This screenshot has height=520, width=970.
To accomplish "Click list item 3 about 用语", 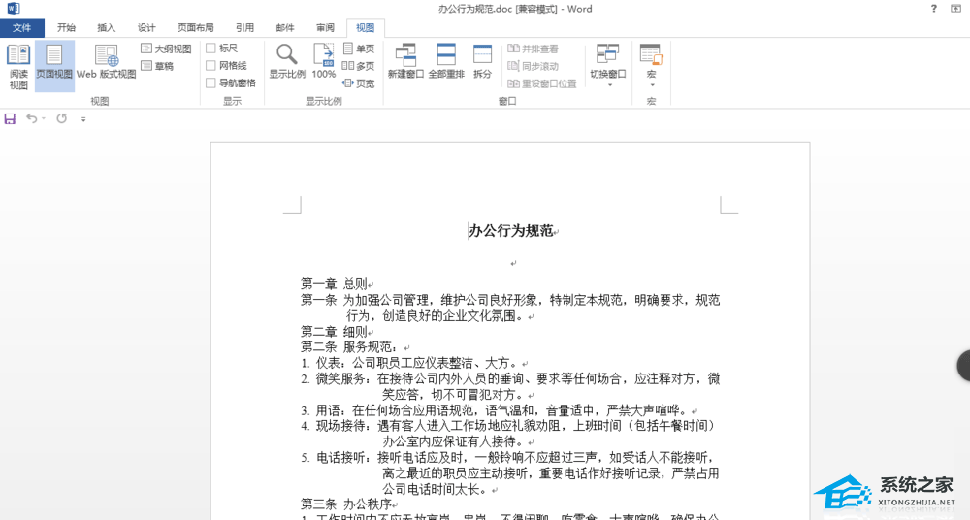I will (495, 410).
